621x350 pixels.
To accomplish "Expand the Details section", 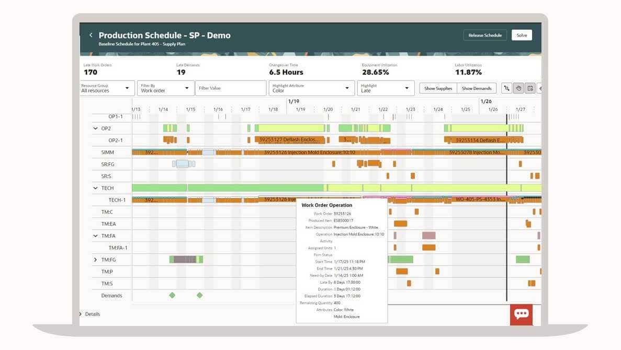I will click(81, 314).
